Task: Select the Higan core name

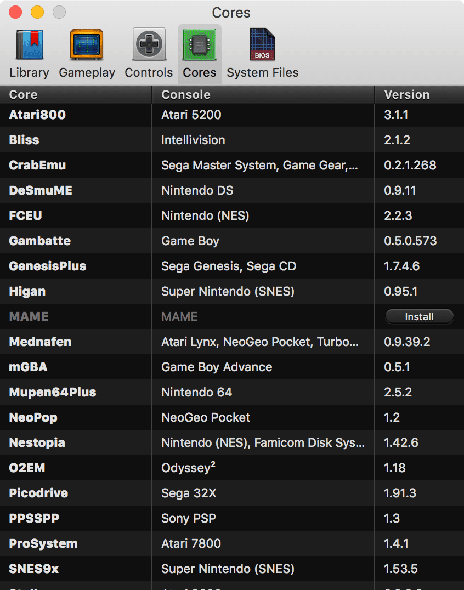Action: point(27,291)
